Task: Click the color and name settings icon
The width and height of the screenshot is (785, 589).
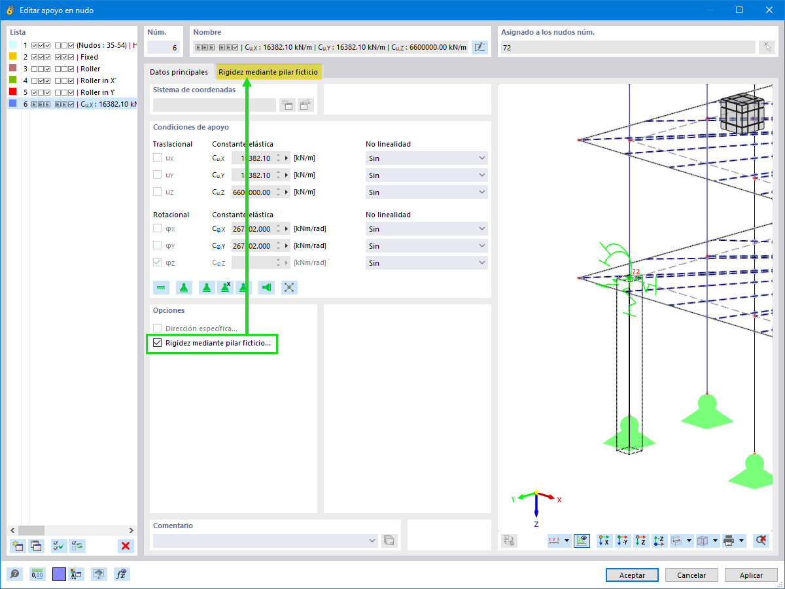Action: [x=77, y=575]
